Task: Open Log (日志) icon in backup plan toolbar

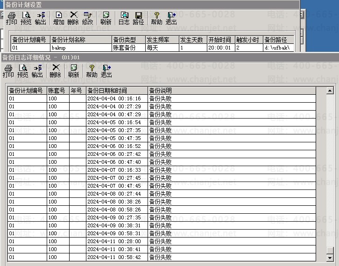Action: (124, 18)
